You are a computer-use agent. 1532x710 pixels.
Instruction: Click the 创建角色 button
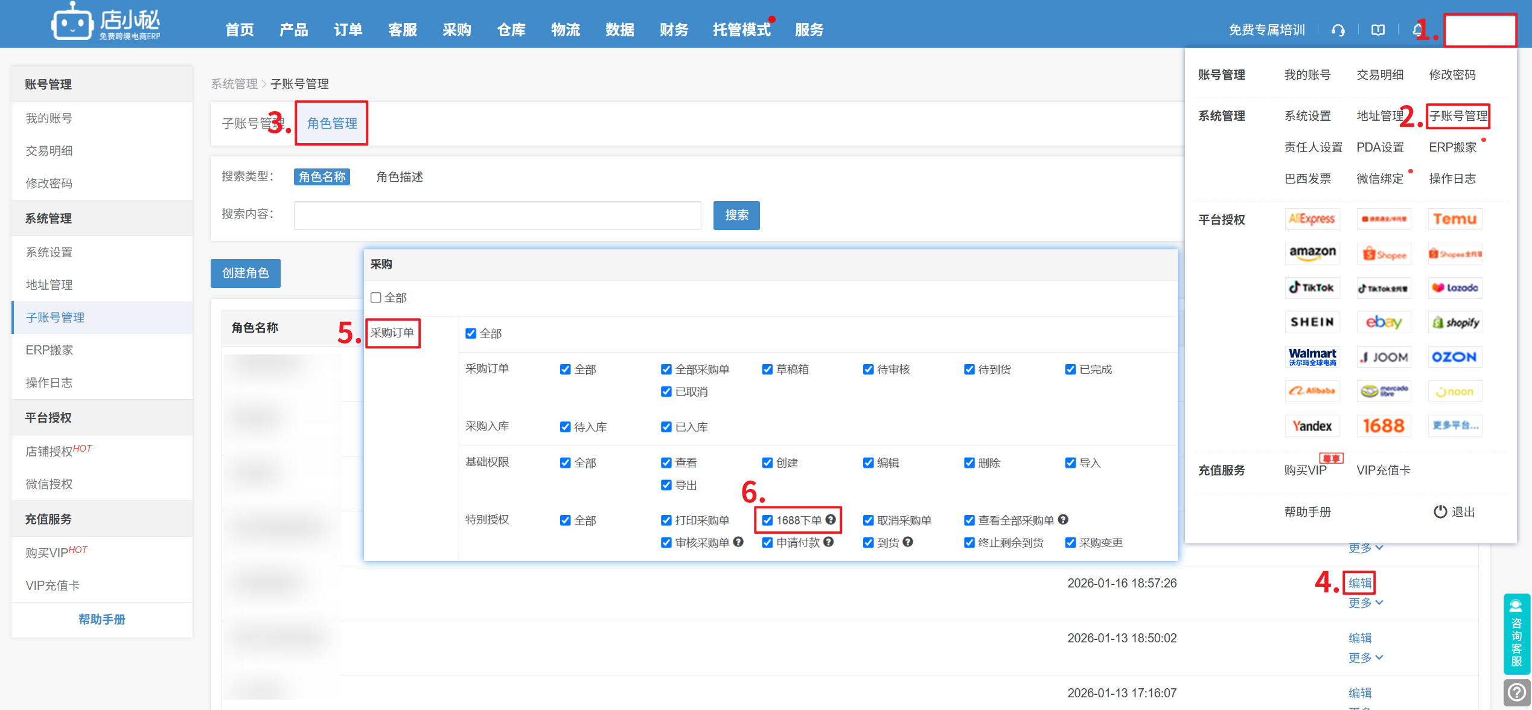(x=245, y=273)
